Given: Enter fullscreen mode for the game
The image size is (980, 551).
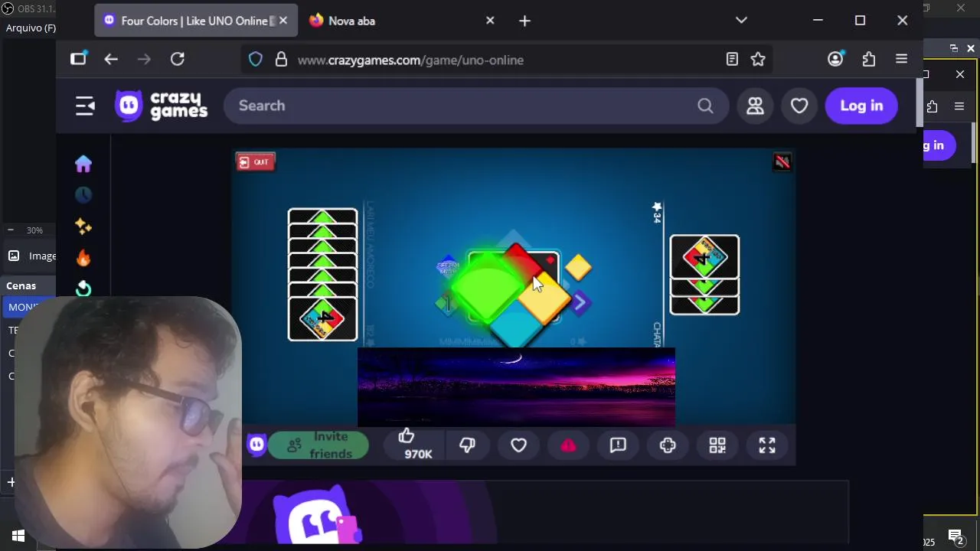Looking at the screenshot, I should 767,445.
